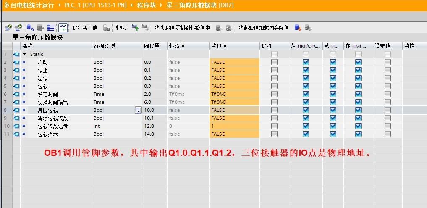Click the tag icon in the 过载指示 row
427x208 pixels.
16,134
